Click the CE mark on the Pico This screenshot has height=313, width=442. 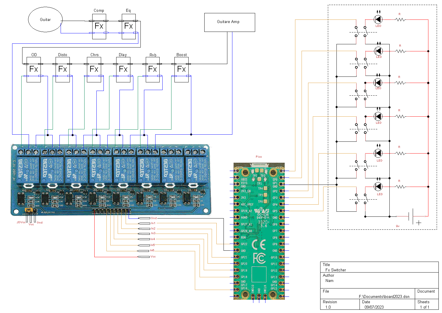coord(258,245)
